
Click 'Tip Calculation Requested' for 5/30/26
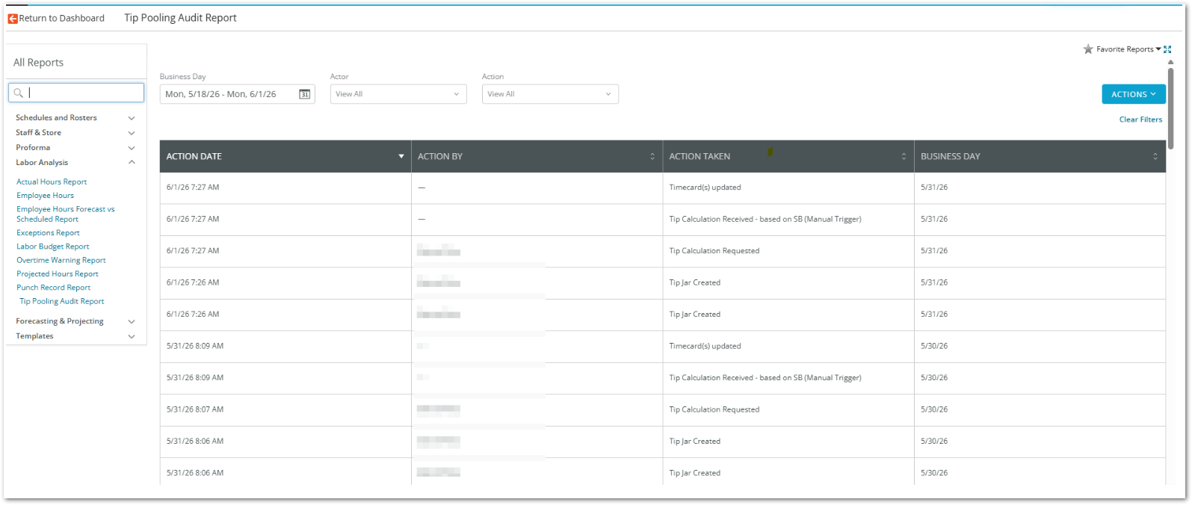(714, 409)
